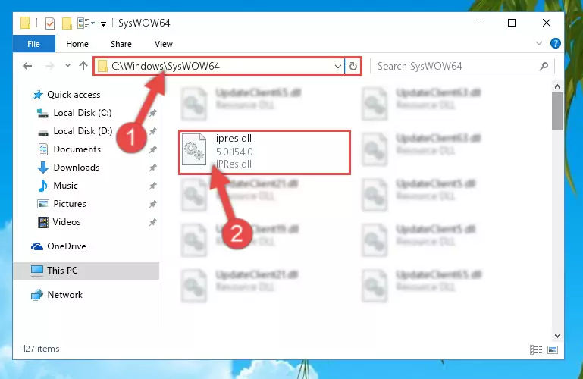Image resolution: width=583 pixels, height=379 pixels.
Task: Click the search magnifier icon
Action: 544,67
